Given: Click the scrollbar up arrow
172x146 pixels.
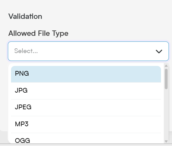Looking at the screenshot, I should [166, 66].
